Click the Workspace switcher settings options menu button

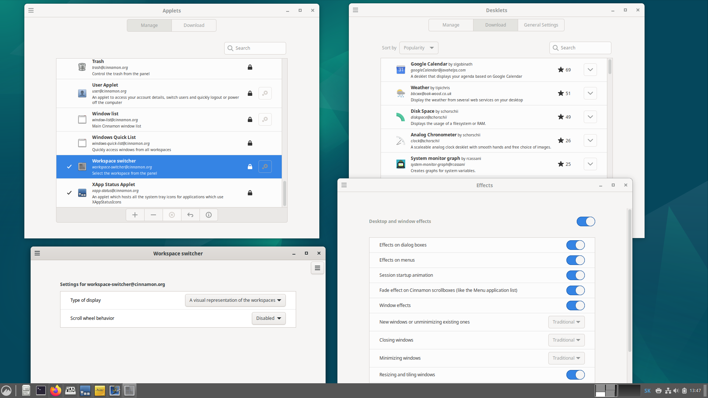point(317,268)
